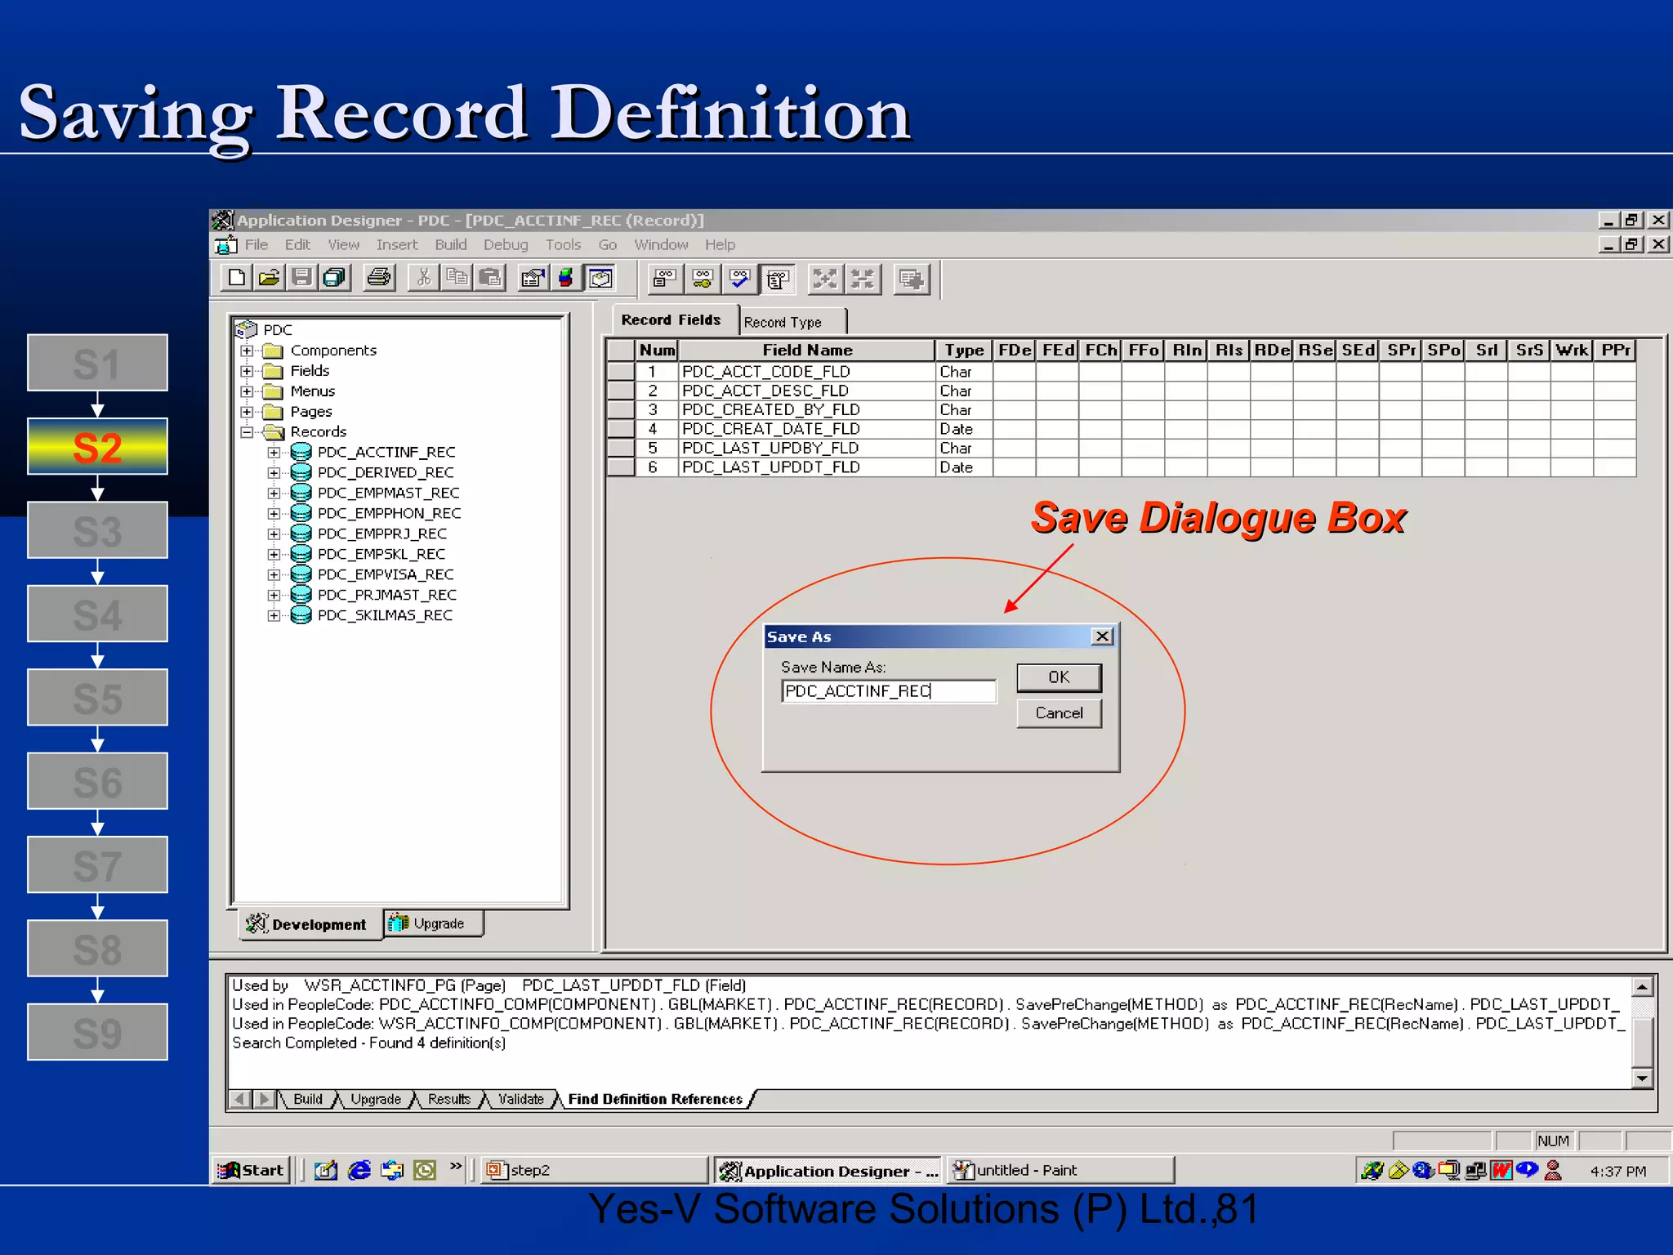Click the Save All stacked disks icon
Screen dimensions: 1673x1255
[334, 279]
